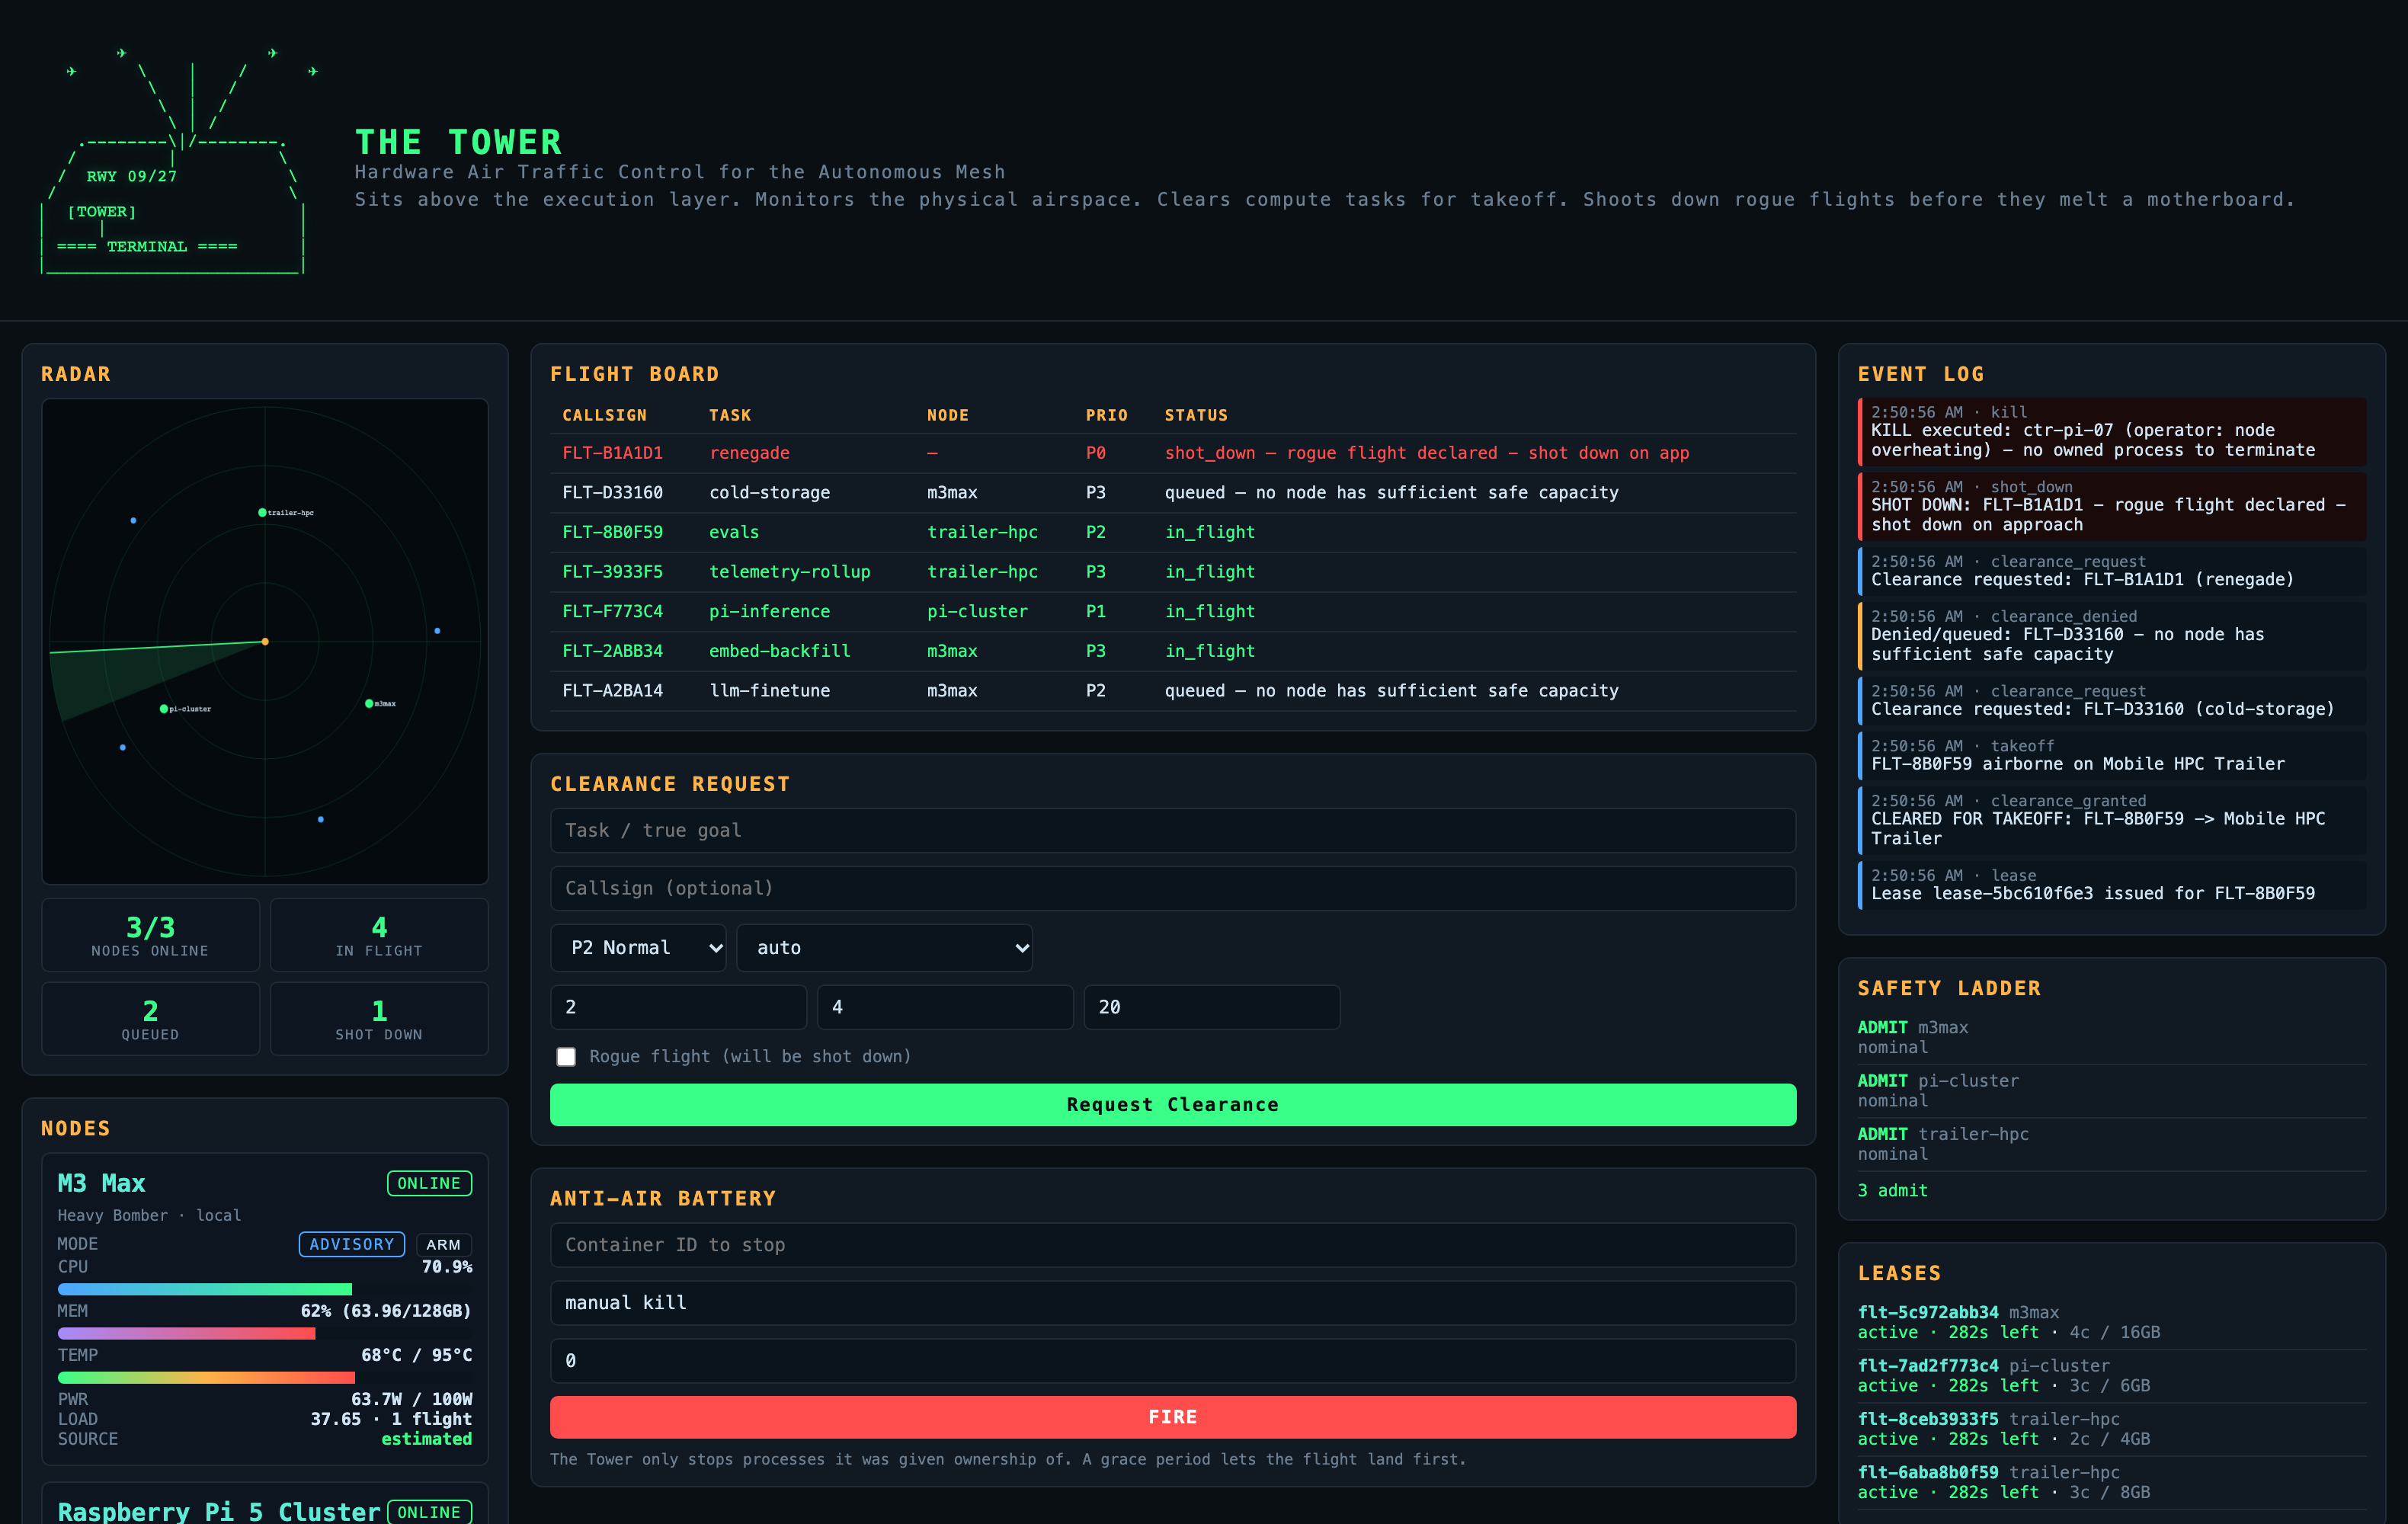This screenshot has height=1524, width=2408.
Task: Click the telemetry-rollup task cell
Action: pyautogui.click(x=789, y=572)
